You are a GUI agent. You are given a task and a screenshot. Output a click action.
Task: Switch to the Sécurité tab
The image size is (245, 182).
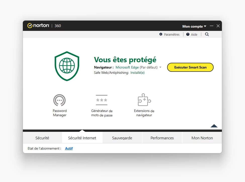click(42, 138)
